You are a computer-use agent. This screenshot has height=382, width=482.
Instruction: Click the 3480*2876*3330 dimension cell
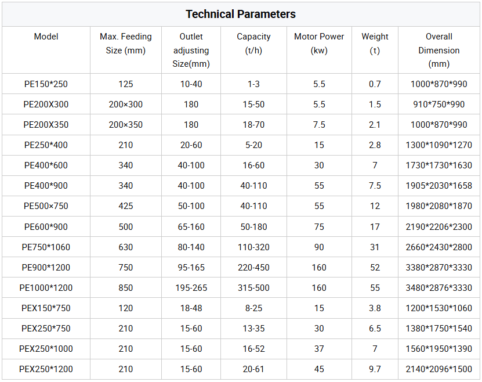click(438, 288)
